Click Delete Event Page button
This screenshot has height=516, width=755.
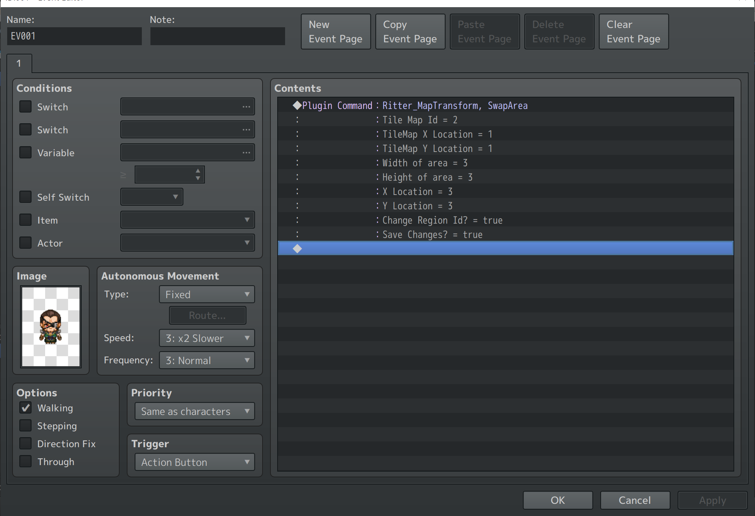559,32
